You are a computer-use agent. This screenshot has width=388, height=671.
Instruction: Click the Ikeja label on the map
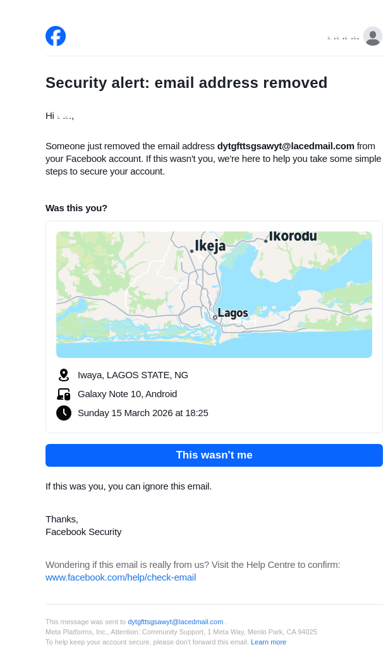click(210, 246)
